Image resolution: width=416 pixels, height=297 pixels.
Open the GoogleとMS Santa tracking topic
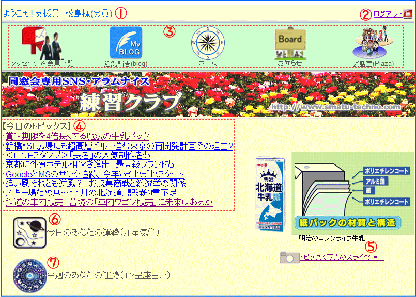(x=95, y=174)
